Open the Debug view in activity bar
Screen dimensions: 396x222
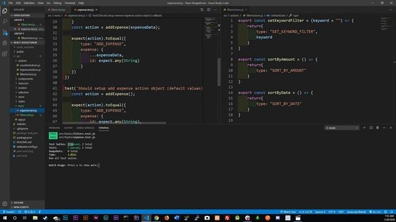(x=4, y=43)
